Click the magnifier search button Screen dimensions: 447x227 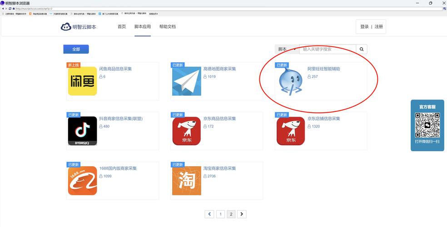[x=362, y=49]
